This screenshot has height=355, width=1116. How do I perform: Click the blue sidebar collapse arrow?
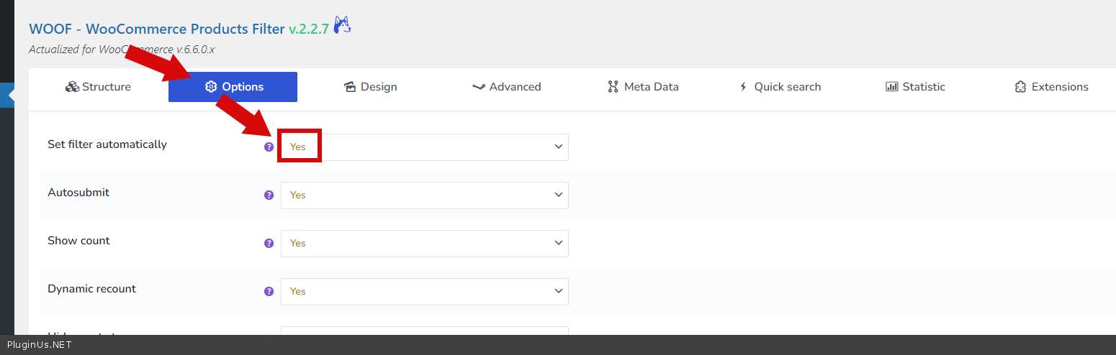pyautogui.click(x=10, y=95)
